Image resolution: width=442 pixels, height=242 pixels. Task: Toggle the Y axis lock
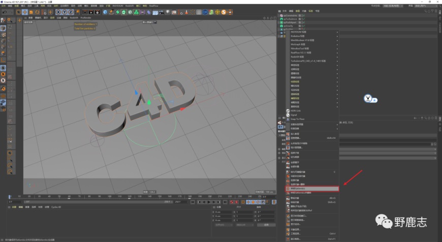pyautogui.click(x=65, y=12)
